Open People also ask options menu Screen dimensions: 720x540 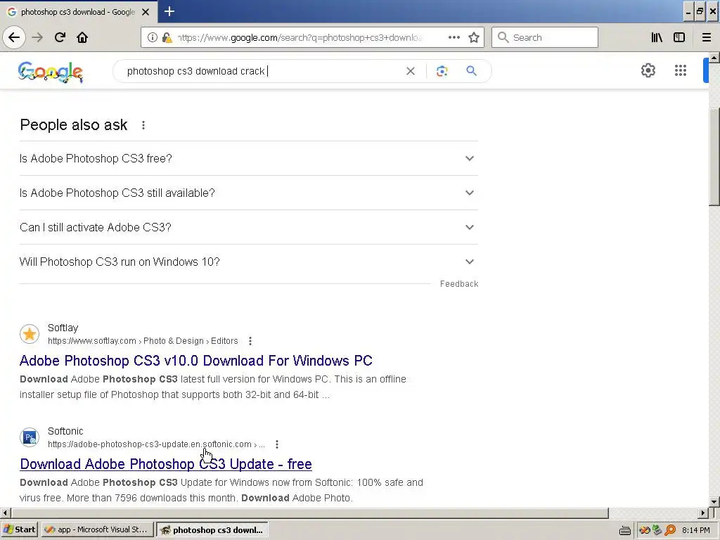[143, 125]
